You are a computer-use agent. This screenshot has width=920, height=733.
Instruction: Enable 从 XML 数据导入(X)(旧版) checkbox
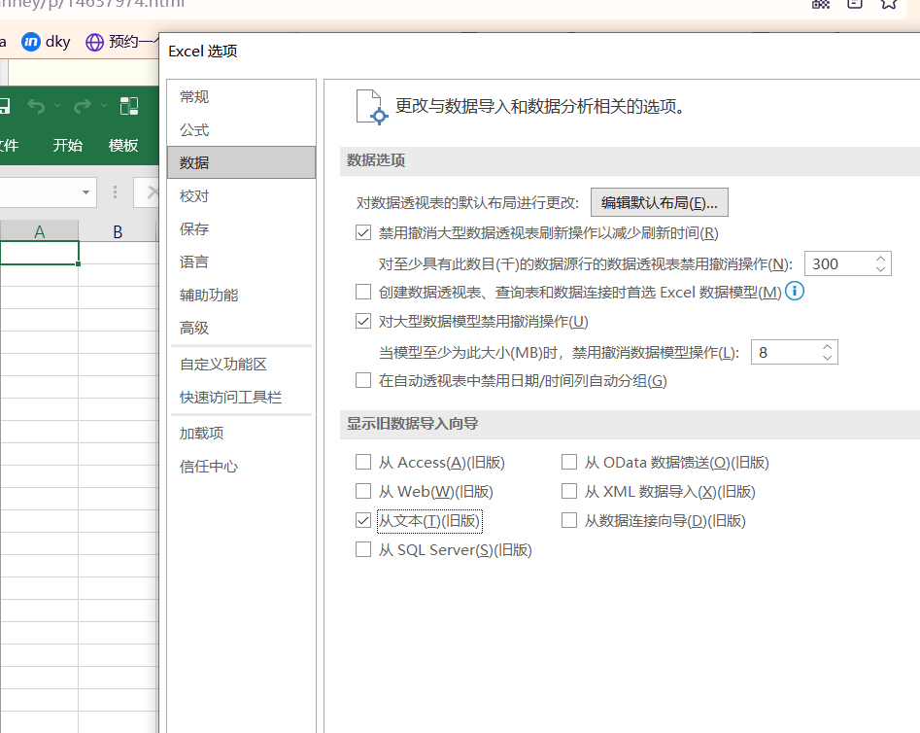coord(569,490)
